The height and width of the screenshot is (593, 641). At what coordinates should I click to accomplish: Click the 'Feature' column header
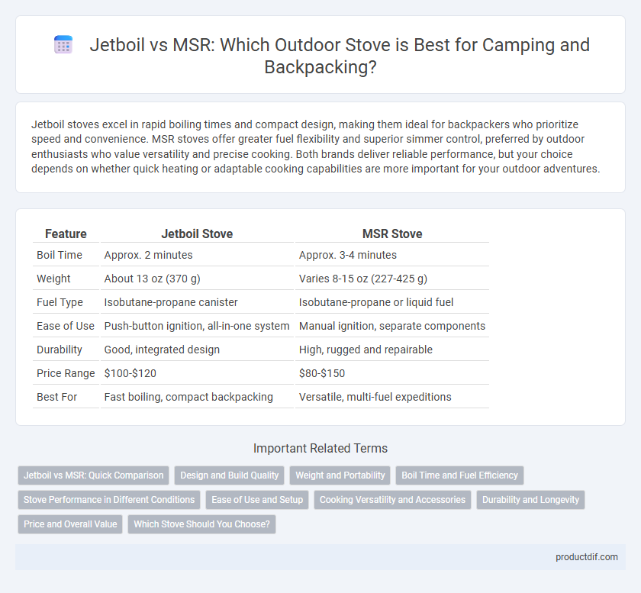pyautogui.click(x=66, y=234)
